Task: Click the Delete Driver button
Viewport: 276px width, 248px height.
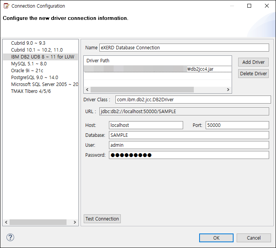Action: [253, 74]
